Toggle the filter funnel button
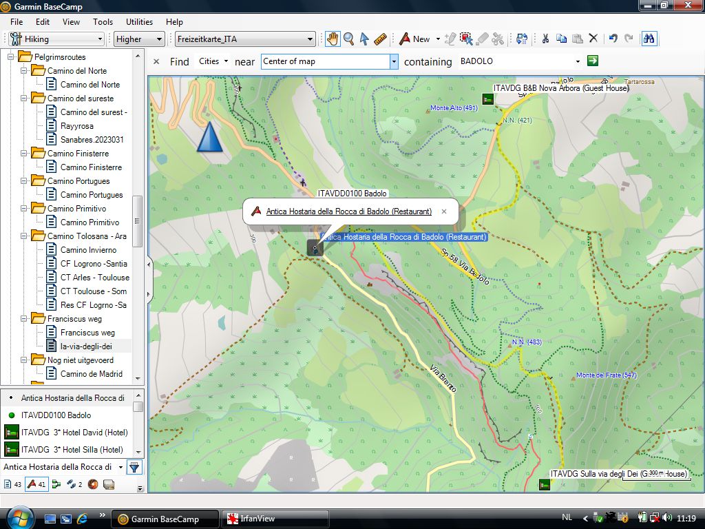The image size is (705, 529). click(134, 467)
